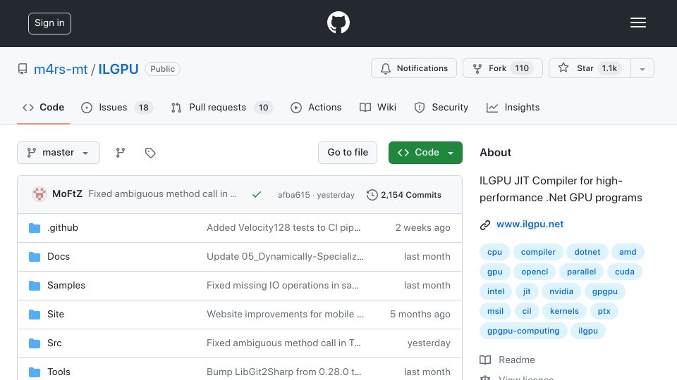This screenshot has height=380, width=677.
Task: Sign in to GitHub
Action: coord(49,23)
